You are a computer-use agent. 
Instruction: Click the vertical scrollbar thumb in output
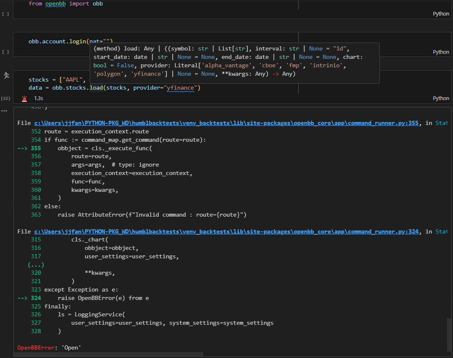point(449,335)
